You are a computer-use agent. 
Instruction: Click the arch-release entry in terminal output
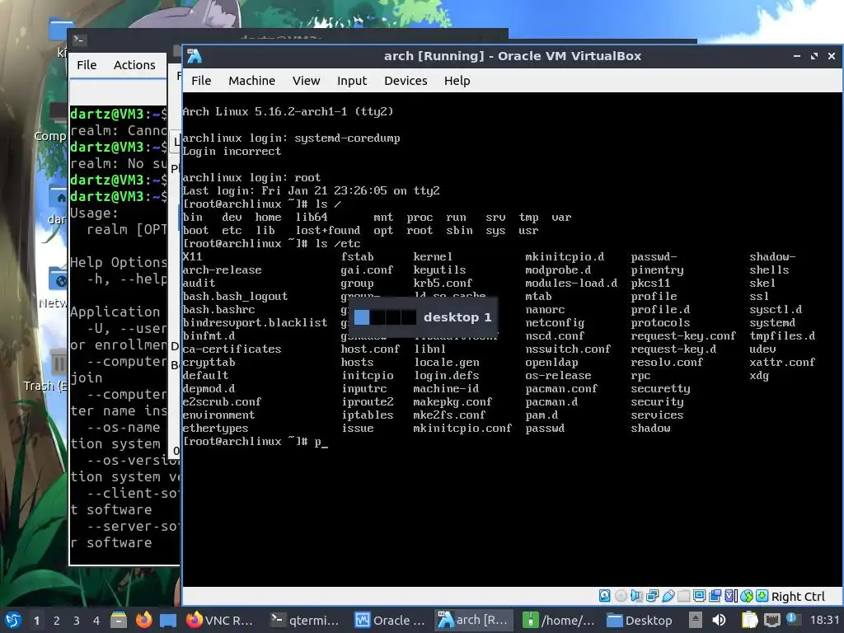click(x=222, y=270)
